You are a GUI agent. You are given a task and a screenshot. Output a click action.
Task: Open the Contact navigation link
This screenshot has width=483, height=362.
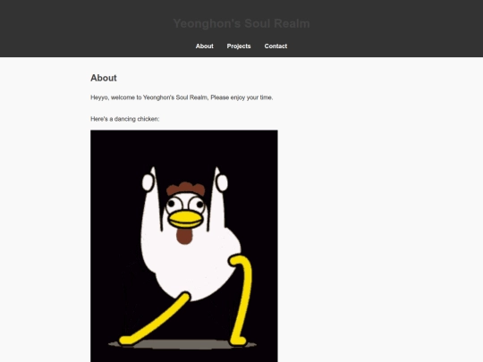(x=275, y=46)
